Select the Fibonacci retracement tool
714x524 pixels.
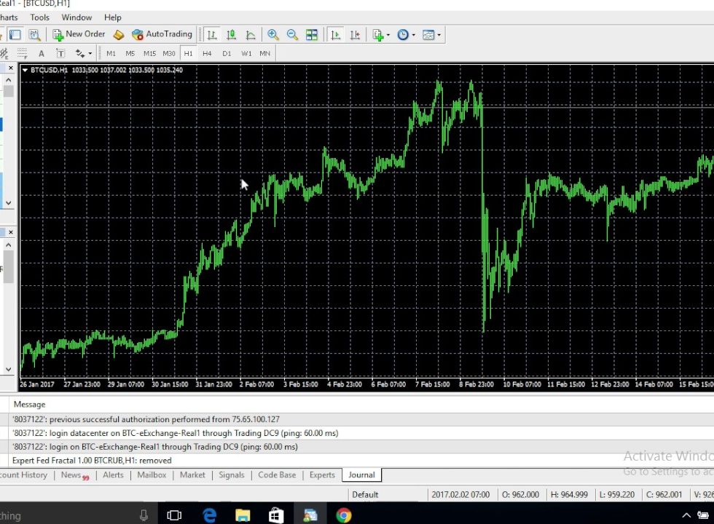click(22, 54)
